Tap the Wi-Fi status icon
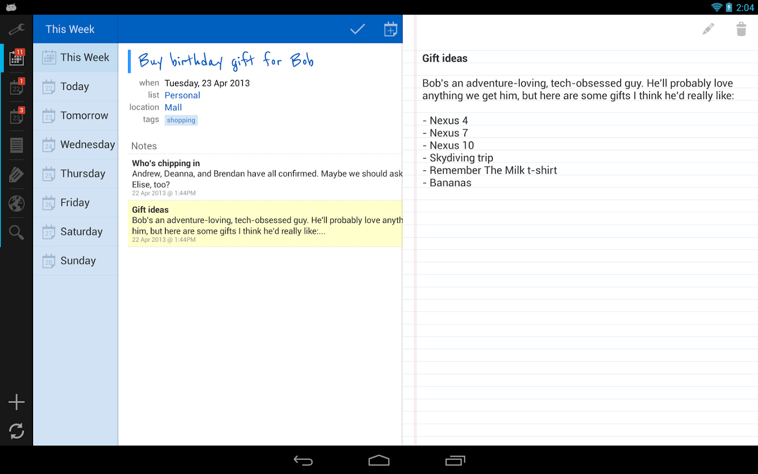The image size is (758, 474). click(716, 7)
